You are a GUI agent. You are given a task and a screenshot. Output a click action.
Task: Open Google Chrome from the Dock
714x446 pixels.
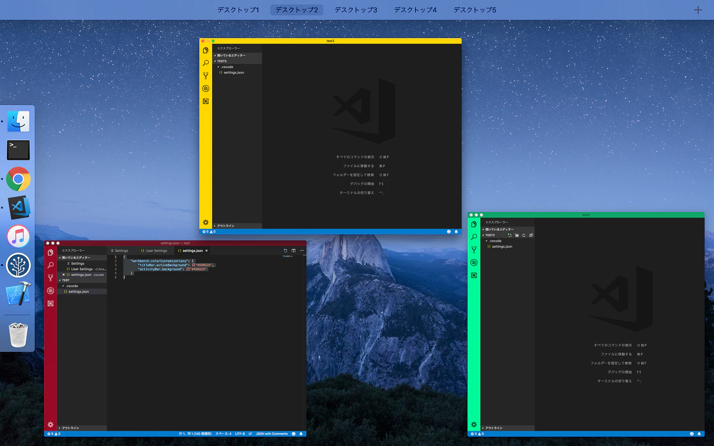point(18,179)
